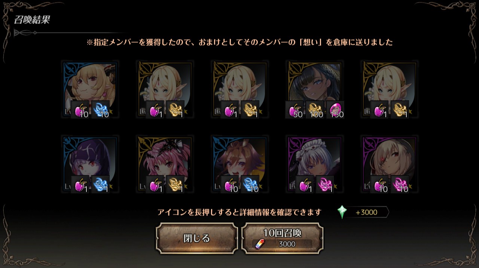Select the brown-haired blue frame character portrait
The height and width of the screenshot is (268, 479).
(239, 164)
